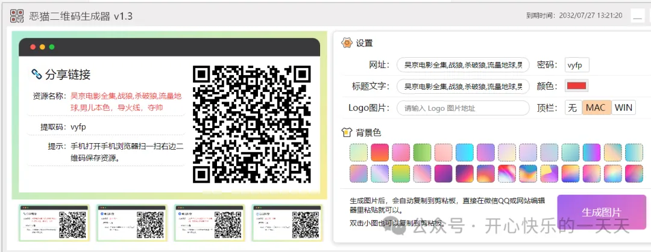
Task: Choose the orange-pink-blue swatch, first in bottom row
Action: (359, 174)
